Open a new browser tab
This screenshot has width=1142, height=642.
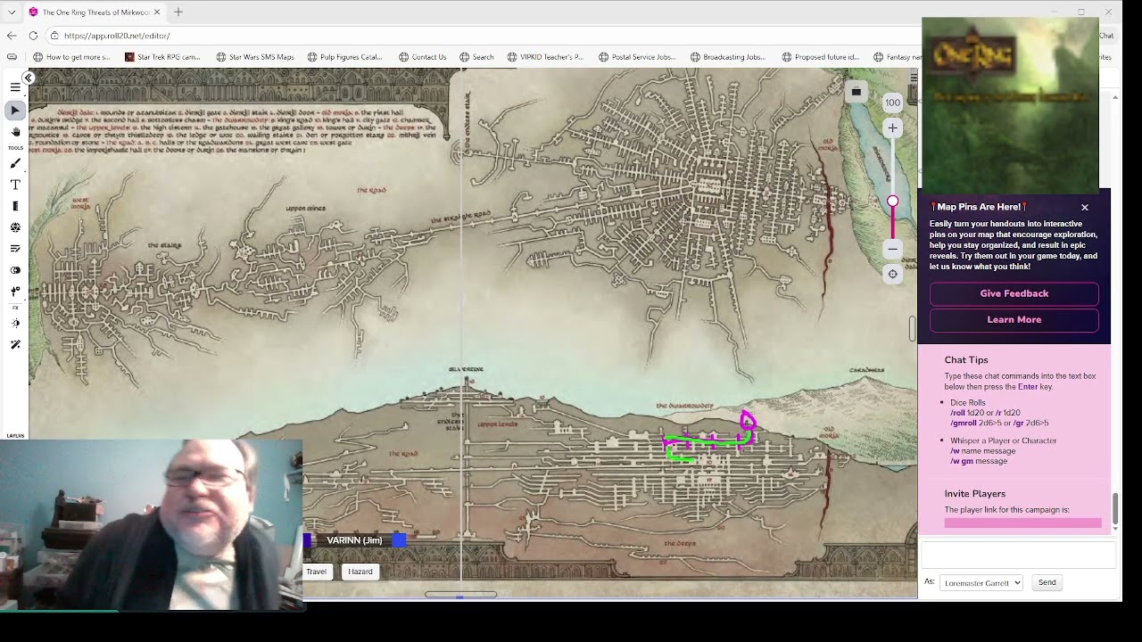coord(178,12)
